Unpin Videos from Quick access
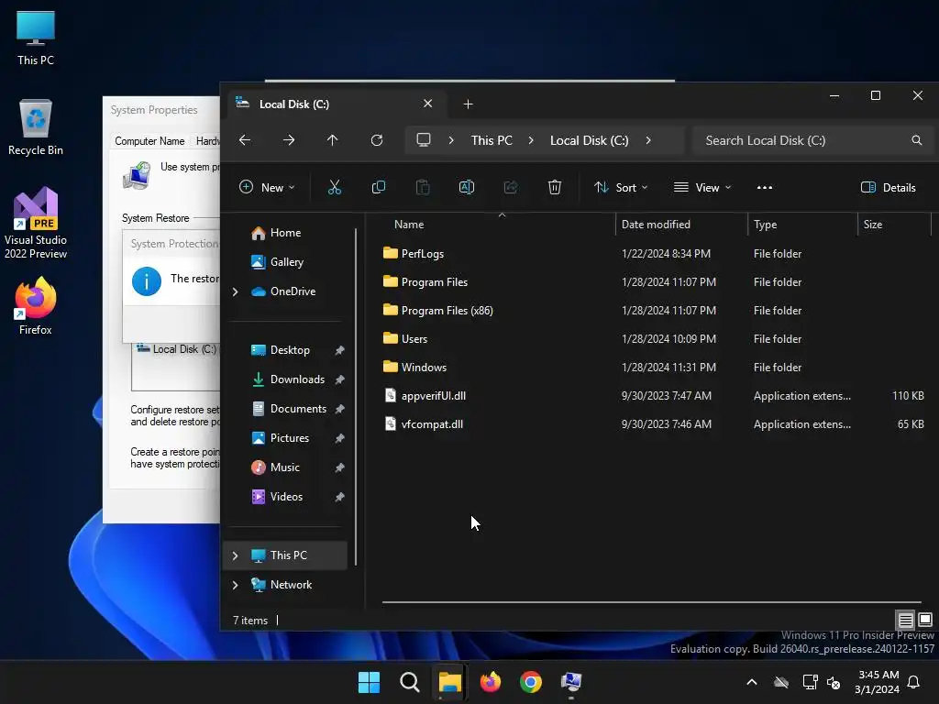This screenshot has height=704, width=939. (339, 497)
